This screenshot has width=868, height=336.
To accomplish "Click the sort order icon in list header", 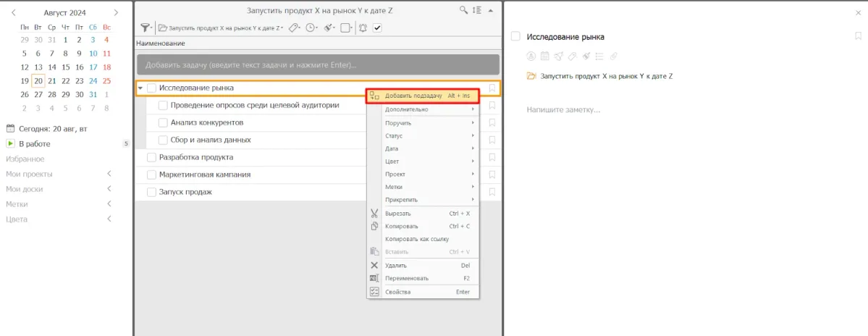I will (476, 10).
